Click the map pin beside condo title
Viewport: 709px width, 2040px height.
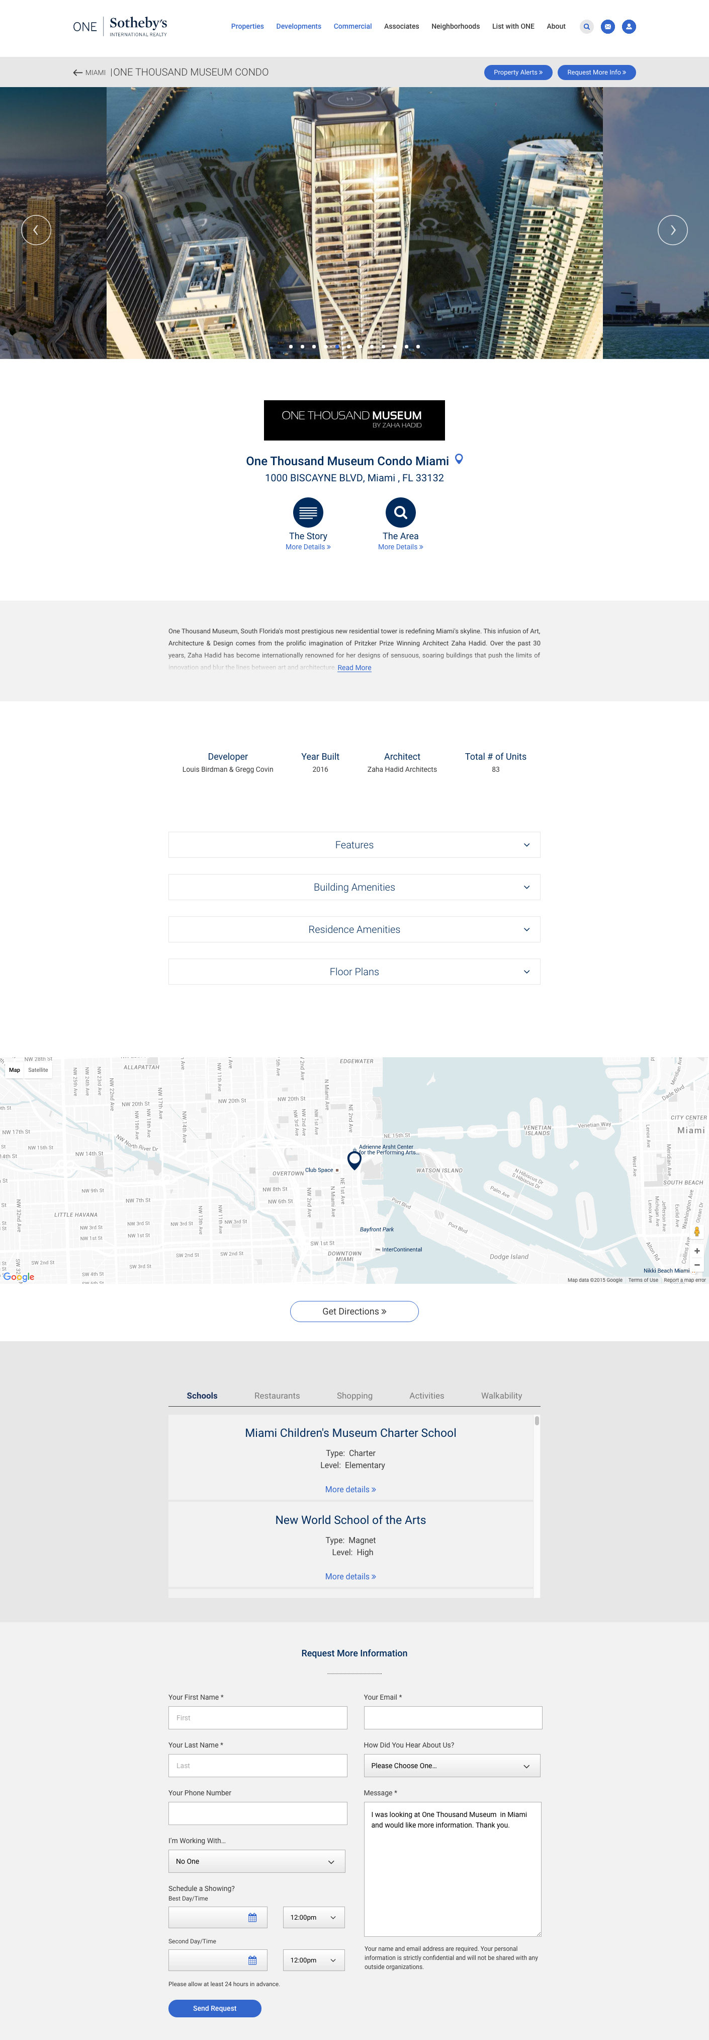tap(459, 459)
